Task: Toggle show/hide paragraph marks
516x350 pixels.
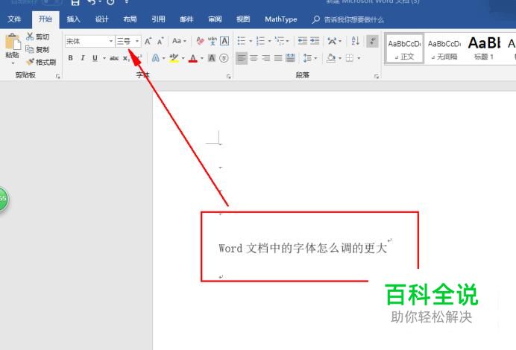Action: pos(373,41)
